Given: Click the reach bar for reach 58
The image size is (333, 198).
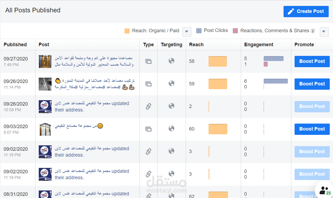Looking at the screenshot, I should coord(218,61).
